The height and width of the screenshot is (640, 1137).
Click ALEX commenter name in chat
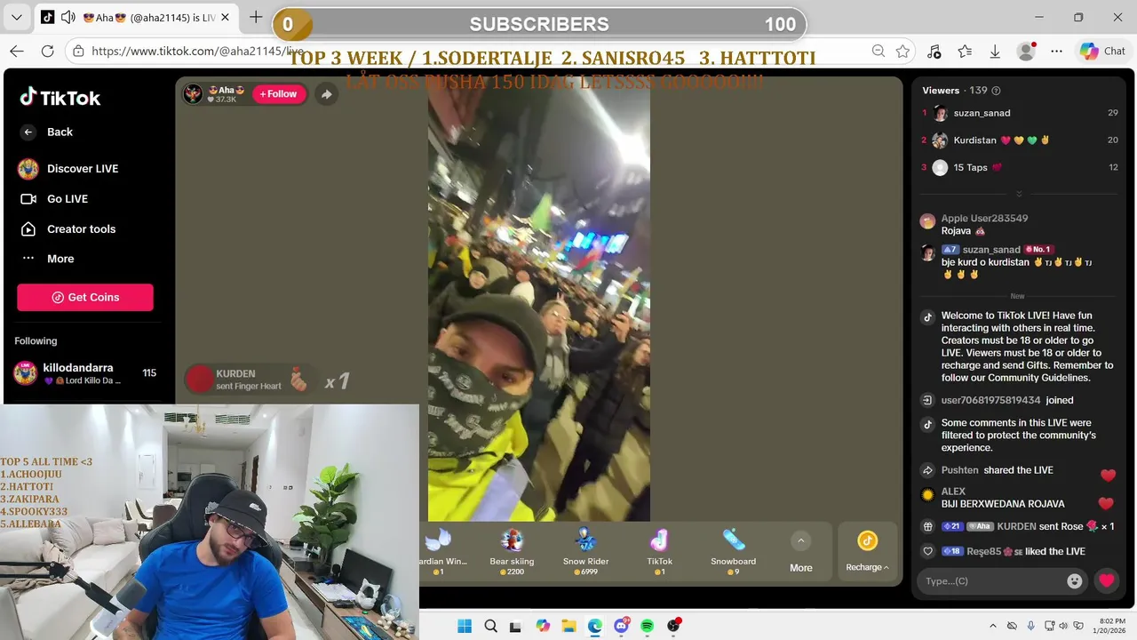[x=953, y=492]
